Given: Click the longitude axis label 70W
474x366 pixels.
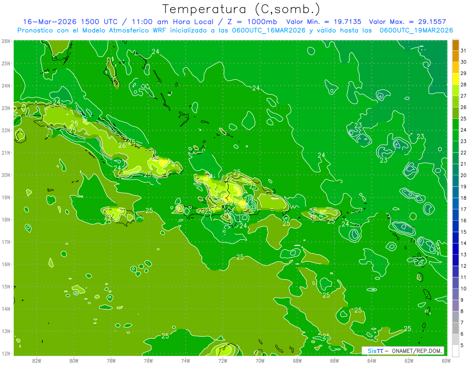Looking at the screenshot, I should point(260,360).
